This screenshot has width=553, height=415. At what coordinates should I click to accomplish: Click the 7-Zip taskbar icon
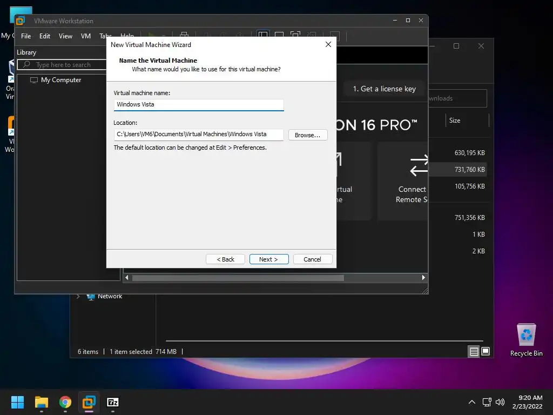pos(113,402)
